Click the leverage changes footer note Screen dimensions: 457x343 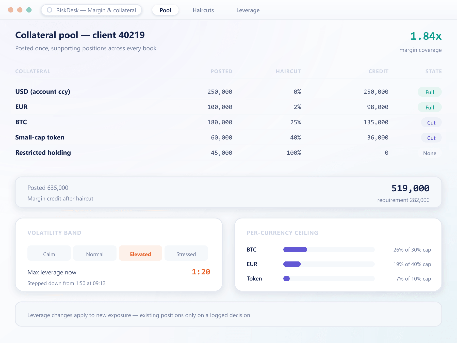tap(139, 315)
